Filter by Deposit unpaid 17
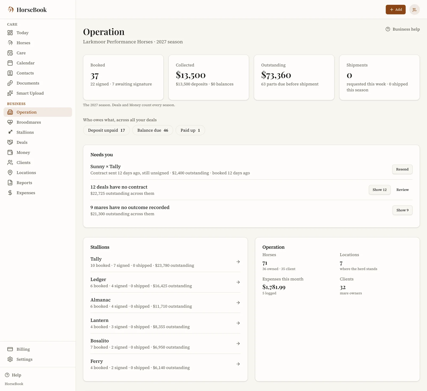Viewport: 427px width, 391px height. pos(106,130)
